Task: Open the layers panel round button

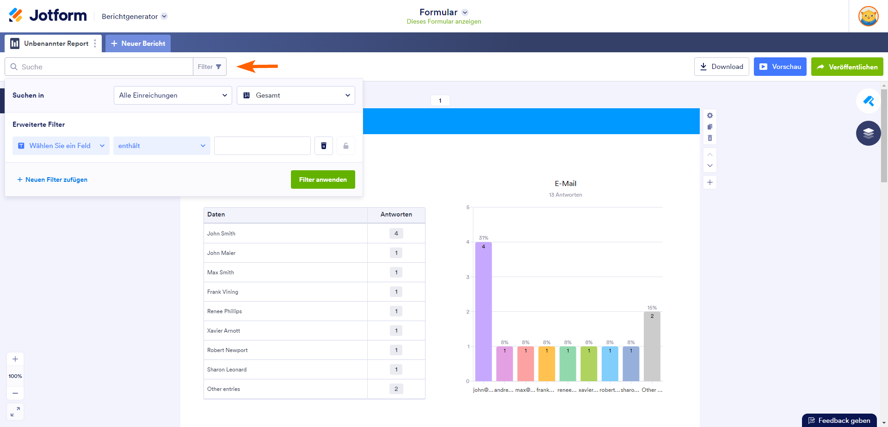Action: coord(868,133)
